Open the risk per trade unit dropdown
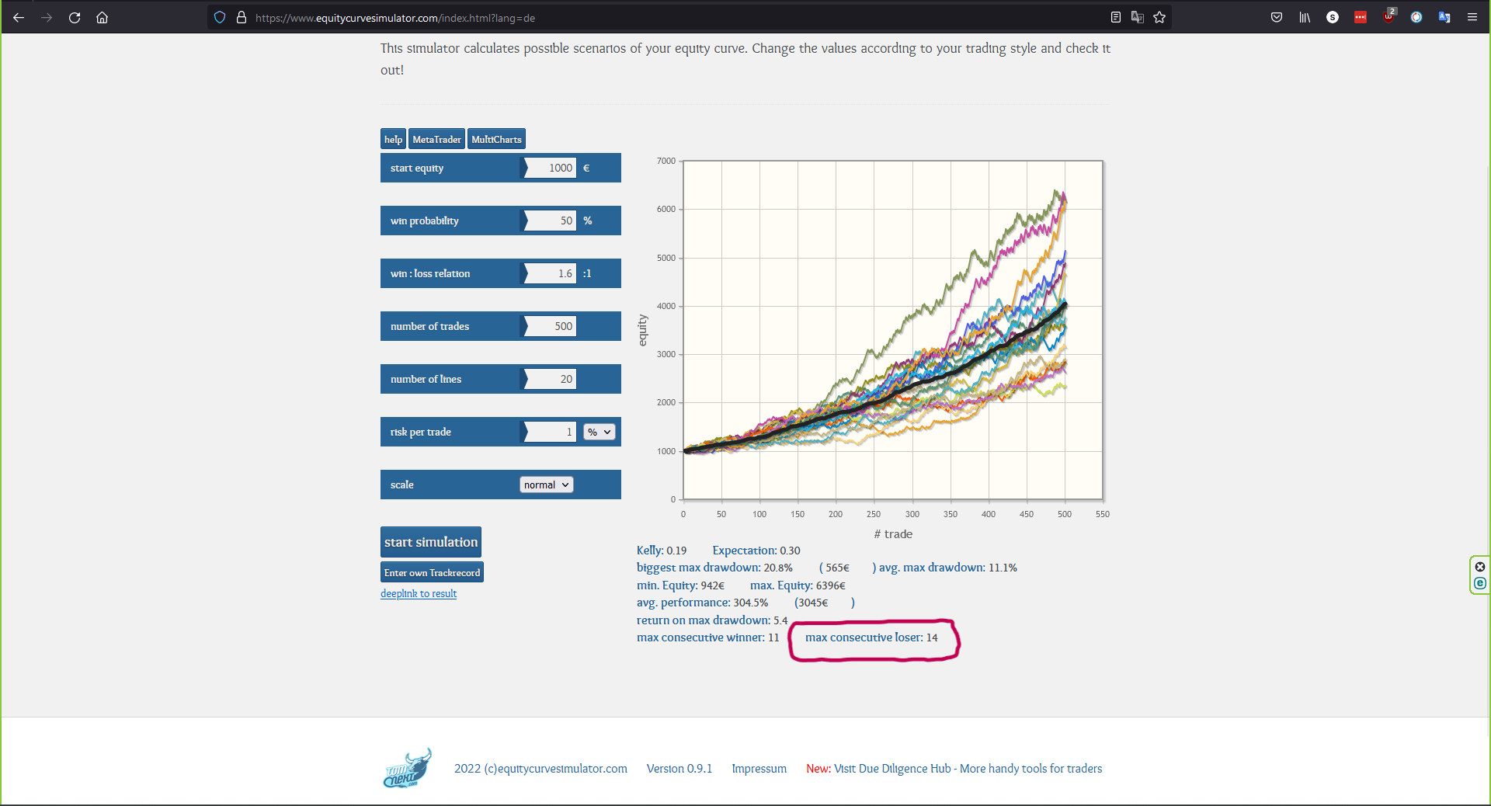The width and height of the screenshot is (1491, 806). [x=600, y=432]
